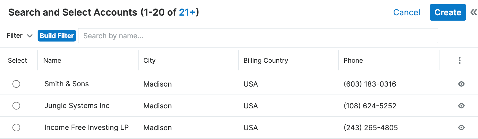478x139 pixels.
Task: Sort by the Billing Country column header
Action: coord(265,60)
